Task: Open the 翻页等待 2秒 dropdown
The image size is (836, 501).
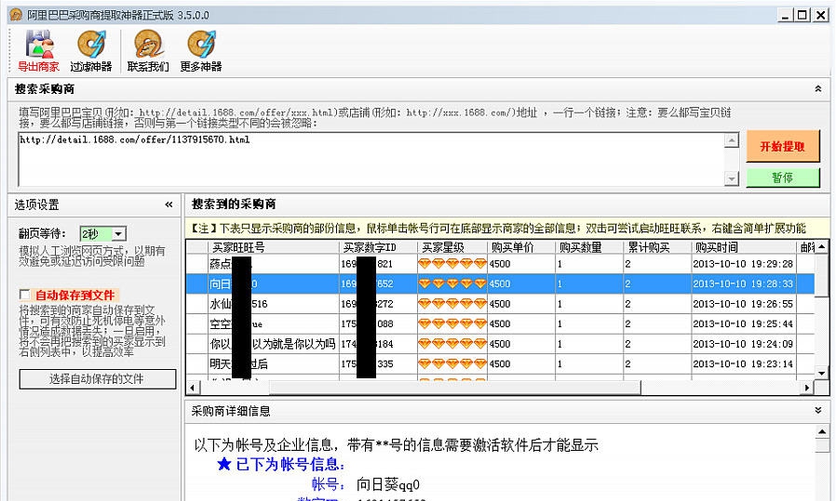Action: tap(103, 233)
